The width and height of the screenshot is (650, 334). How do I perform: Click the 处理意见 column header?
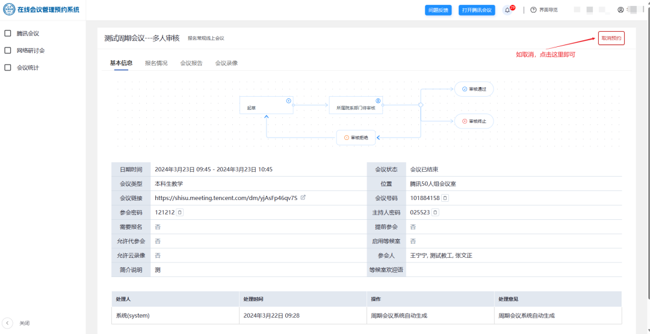pyautogui.click(x=558, y=299)
